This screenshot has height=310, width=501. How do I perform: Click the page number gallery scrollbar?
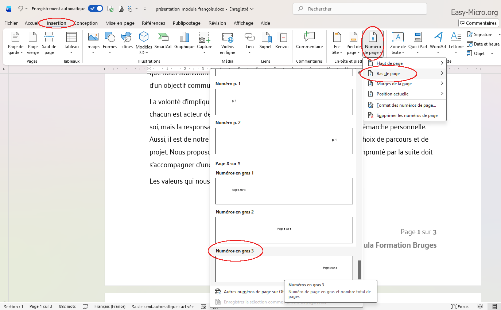(x=360, y=270)
